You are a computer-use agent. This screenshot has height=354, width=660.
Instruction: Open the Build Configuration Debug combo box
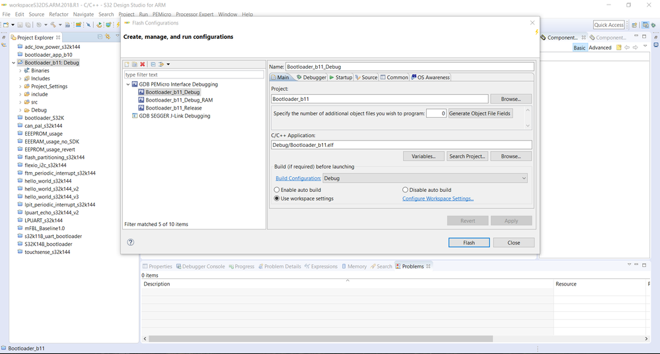(x=425, y=178)
